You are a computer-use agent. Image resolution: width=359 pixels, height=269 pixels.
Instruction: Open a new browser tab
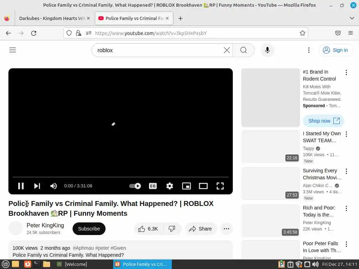click(x=181, y=18)
